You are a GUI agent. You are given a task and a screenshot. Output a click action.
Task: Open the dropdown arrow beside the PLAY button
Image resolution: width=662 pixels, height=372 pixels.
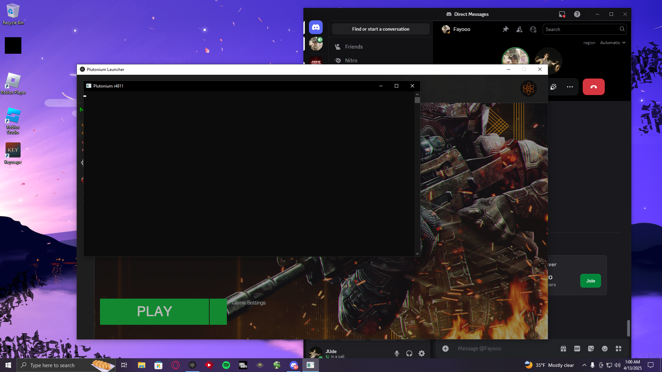pos(218,312)
